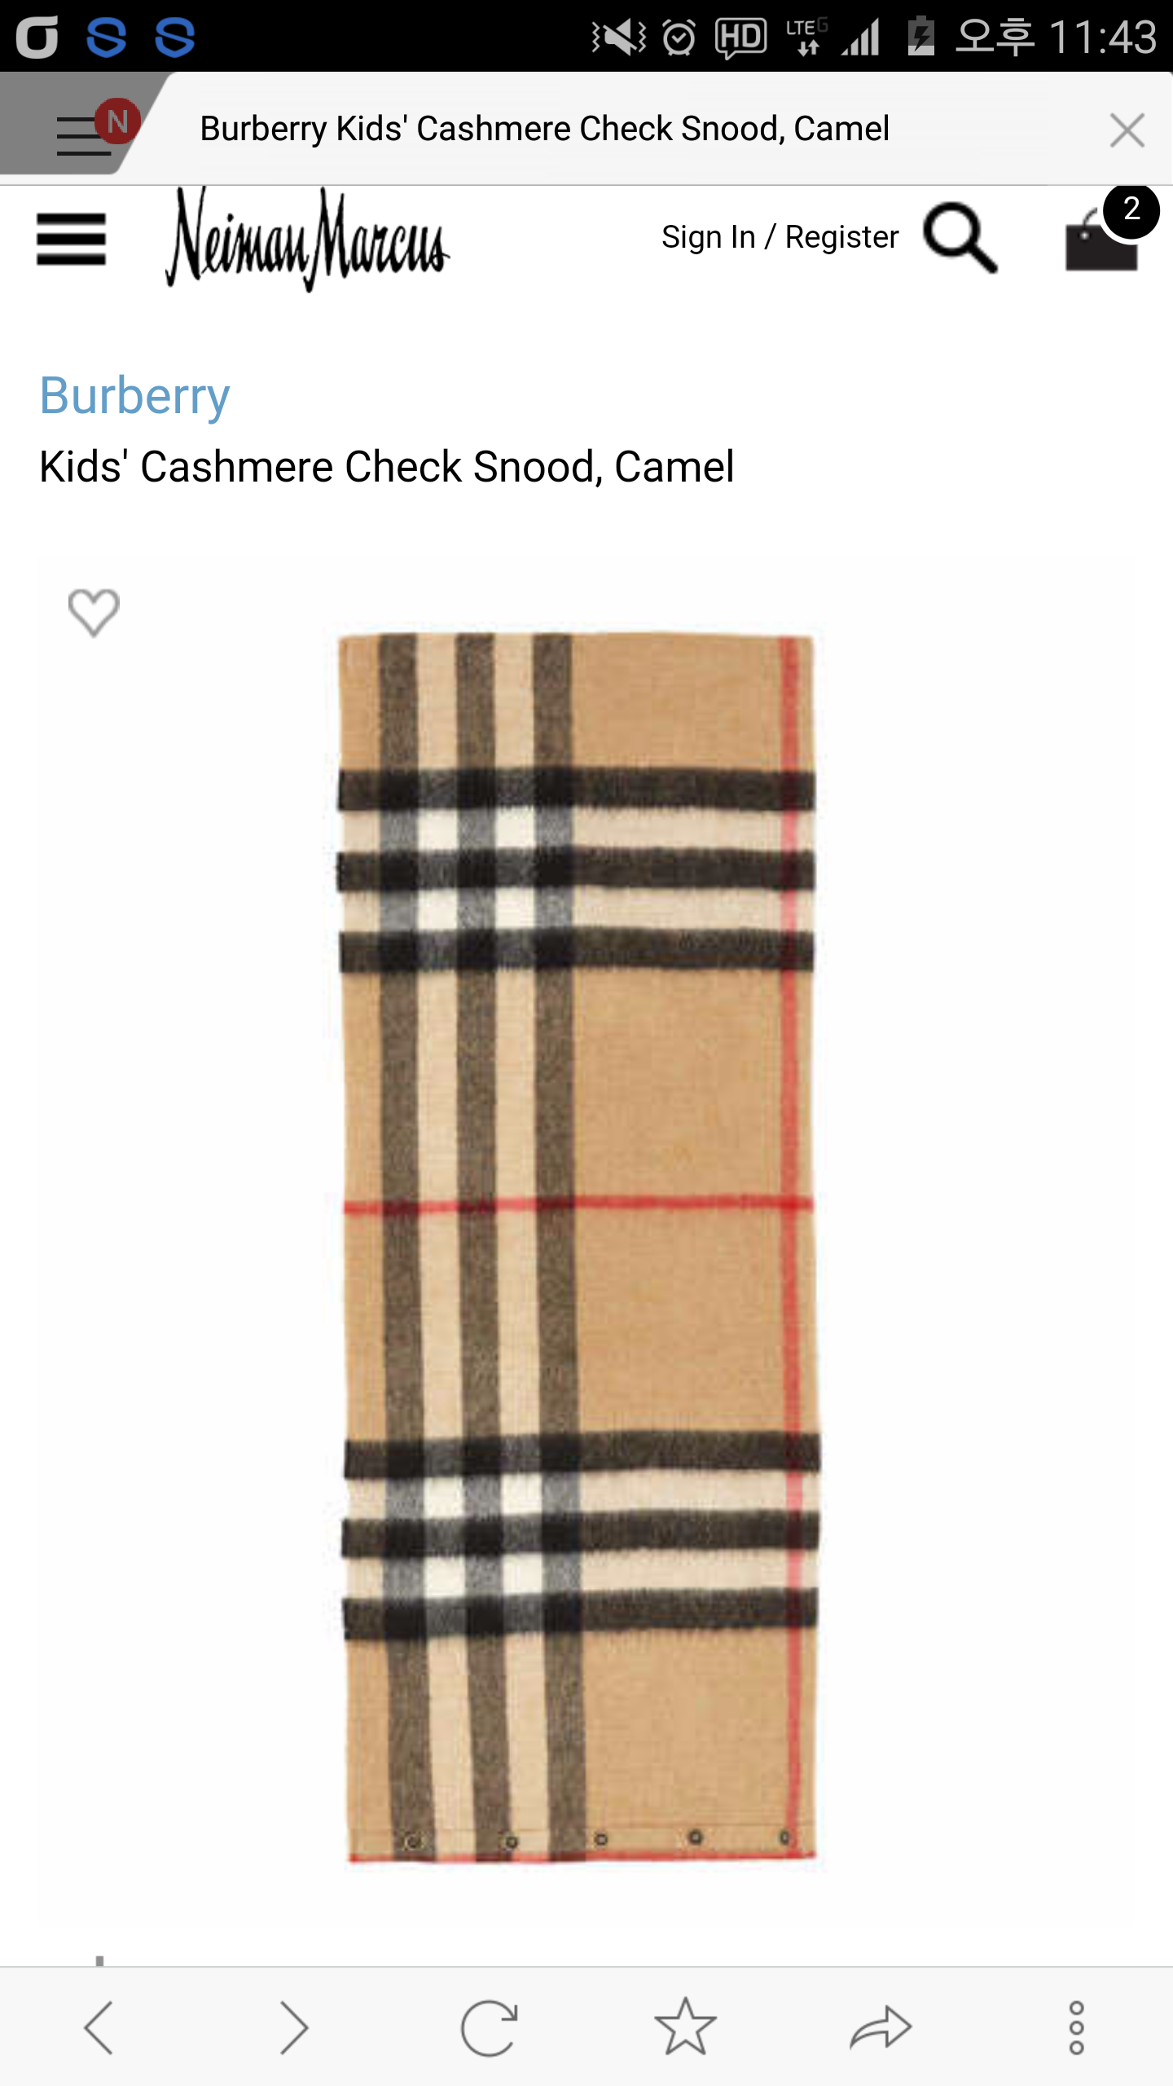1173x2086 pixels.
Task: Tap the clock in the status bar
Action: [x=1104, y=37]
